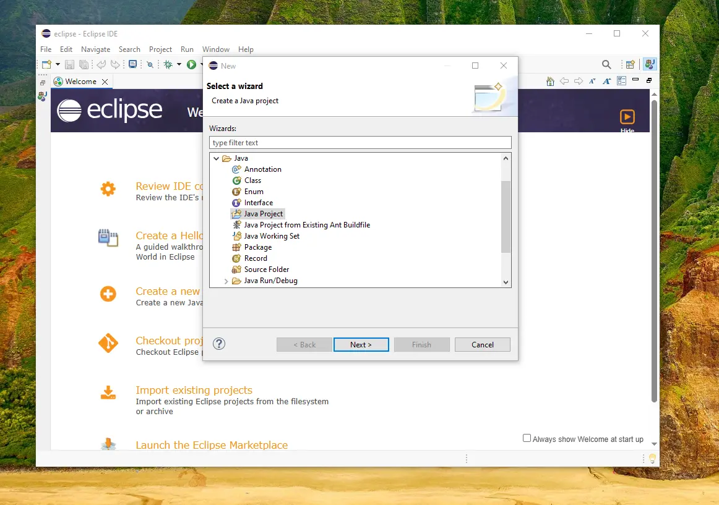This screenshot has height=505, width=719.
Task: Click the Save toolbar icon
Action: (x=70, y=65)
